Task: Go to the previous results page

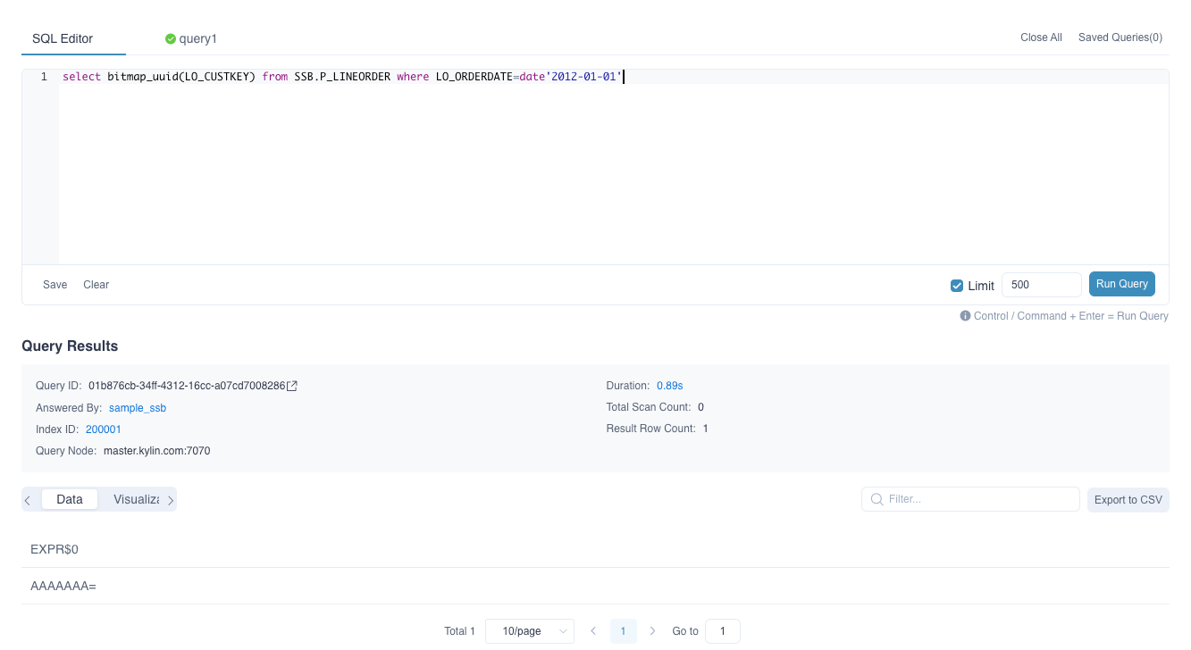Action: [593, 631]
